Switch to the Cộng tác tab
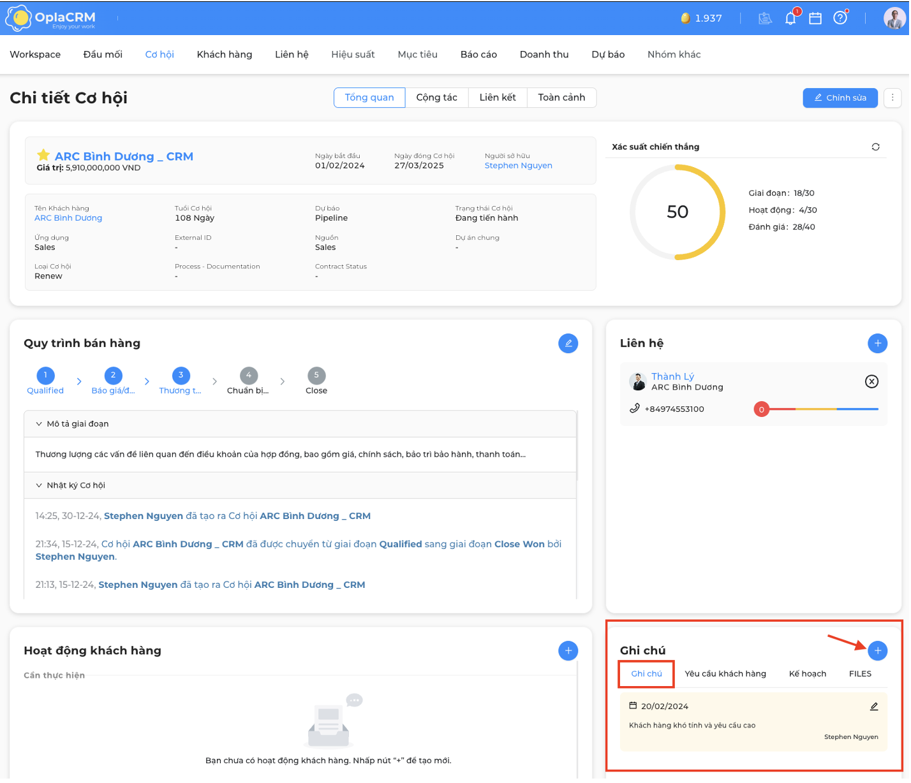The width and height of the screenshot is (911, 783). point(437,98)
